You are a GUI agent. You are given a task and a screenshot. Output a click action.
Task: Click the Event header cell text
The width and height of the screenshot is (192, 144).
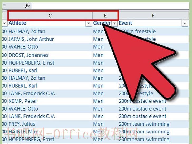(x=126, y=23)
